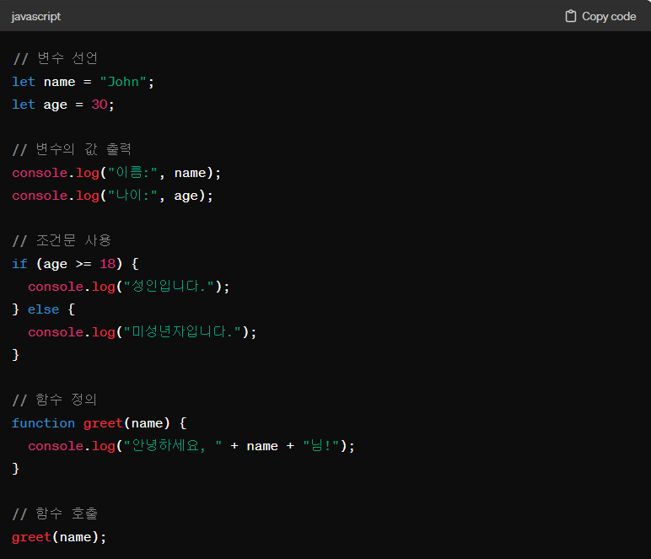
Task: Click the "javascript" language label
Action: [35, 16]
